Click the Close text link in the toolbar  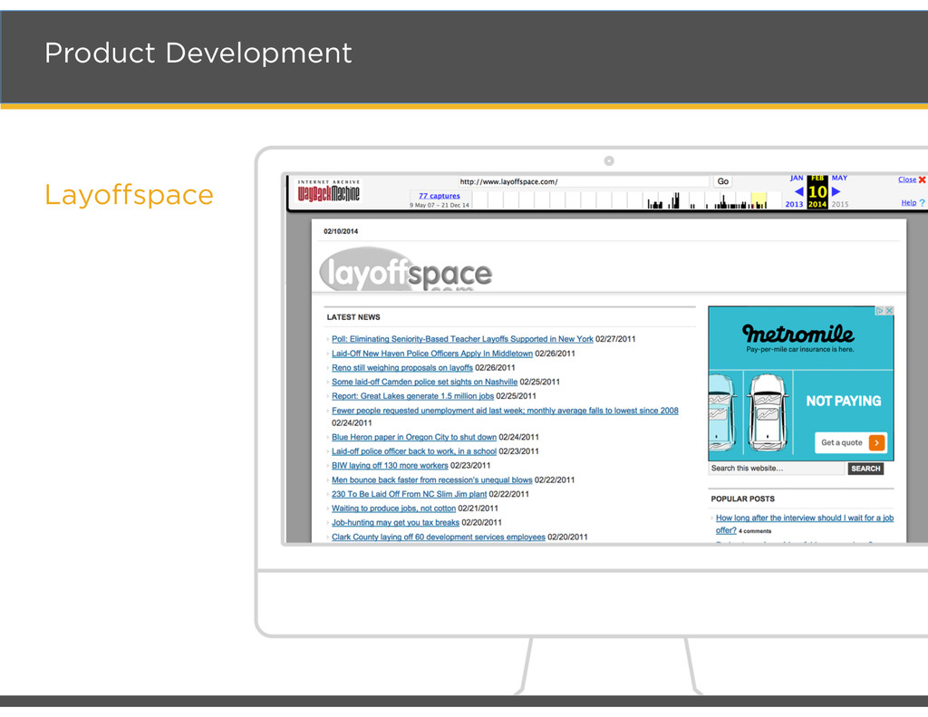pyautogui.click(x=906, y=180)
